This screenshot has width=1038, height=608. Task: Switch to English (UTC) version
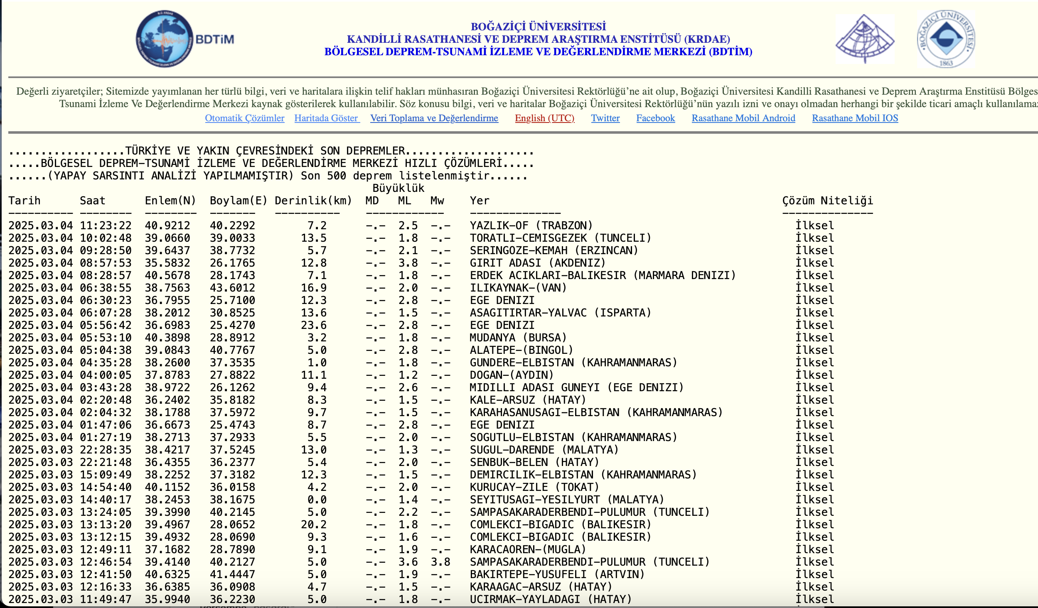[x=544, y=118]
